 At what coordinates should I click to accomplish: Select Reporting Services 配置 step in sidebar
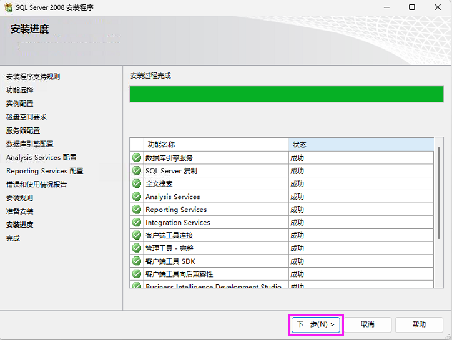[45, 171]
